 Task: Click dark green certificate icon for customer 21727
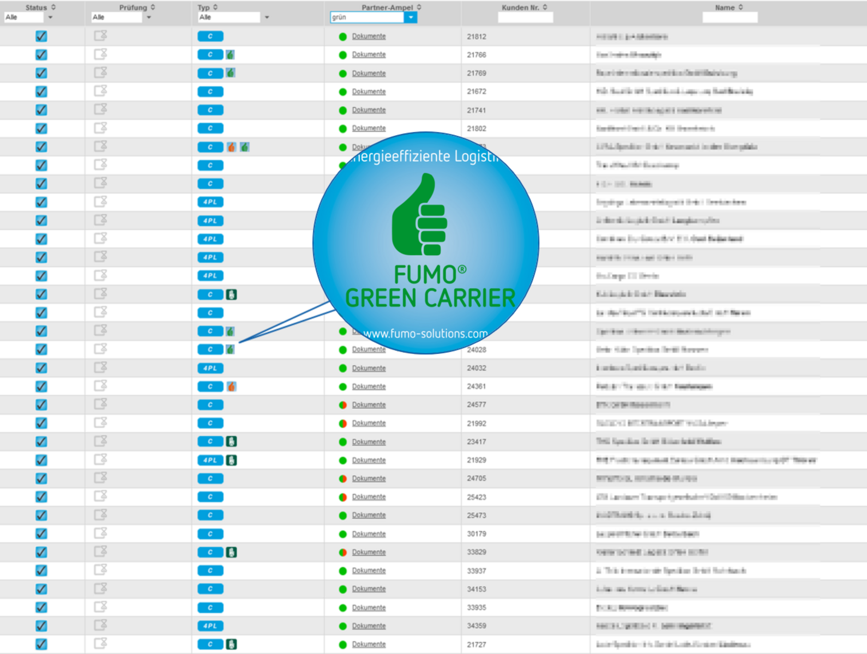(x=232, y=644)
